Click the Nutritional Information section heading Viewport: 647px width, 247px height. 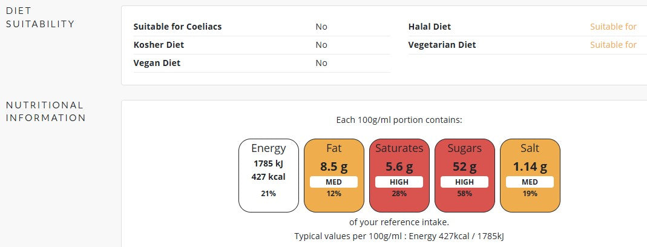coord(45,111)
